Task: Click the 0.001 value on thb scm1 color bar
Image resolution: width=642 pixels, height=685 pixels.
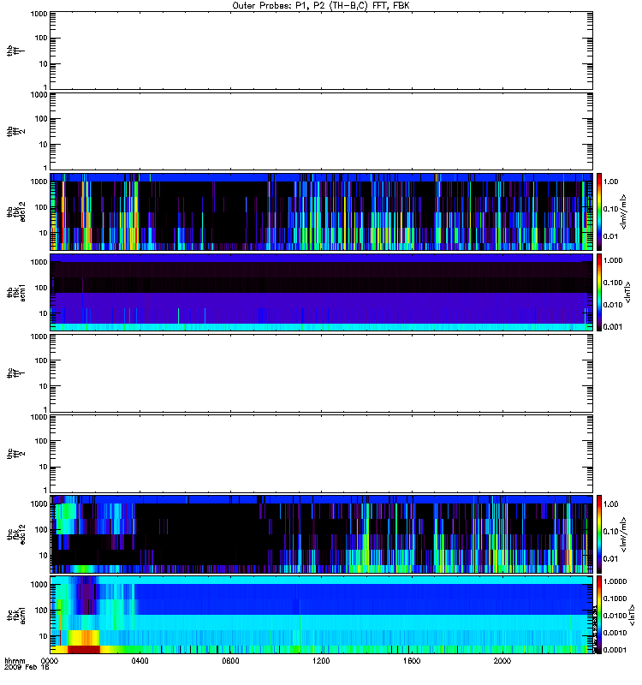Action: click(x=613, y=327)
